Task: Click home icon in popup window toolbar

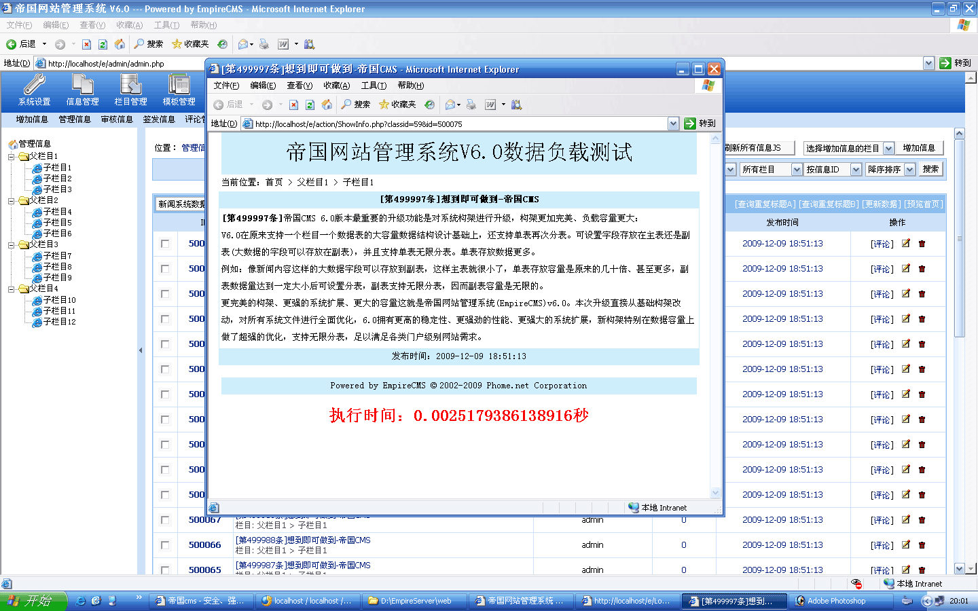Action: click(327, 105)
